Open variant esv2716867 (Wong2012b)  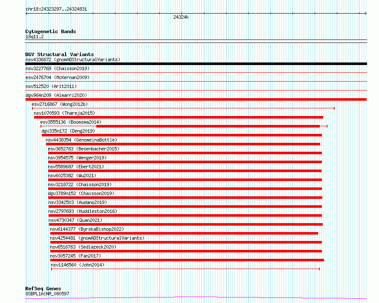(x=60, y=104)
